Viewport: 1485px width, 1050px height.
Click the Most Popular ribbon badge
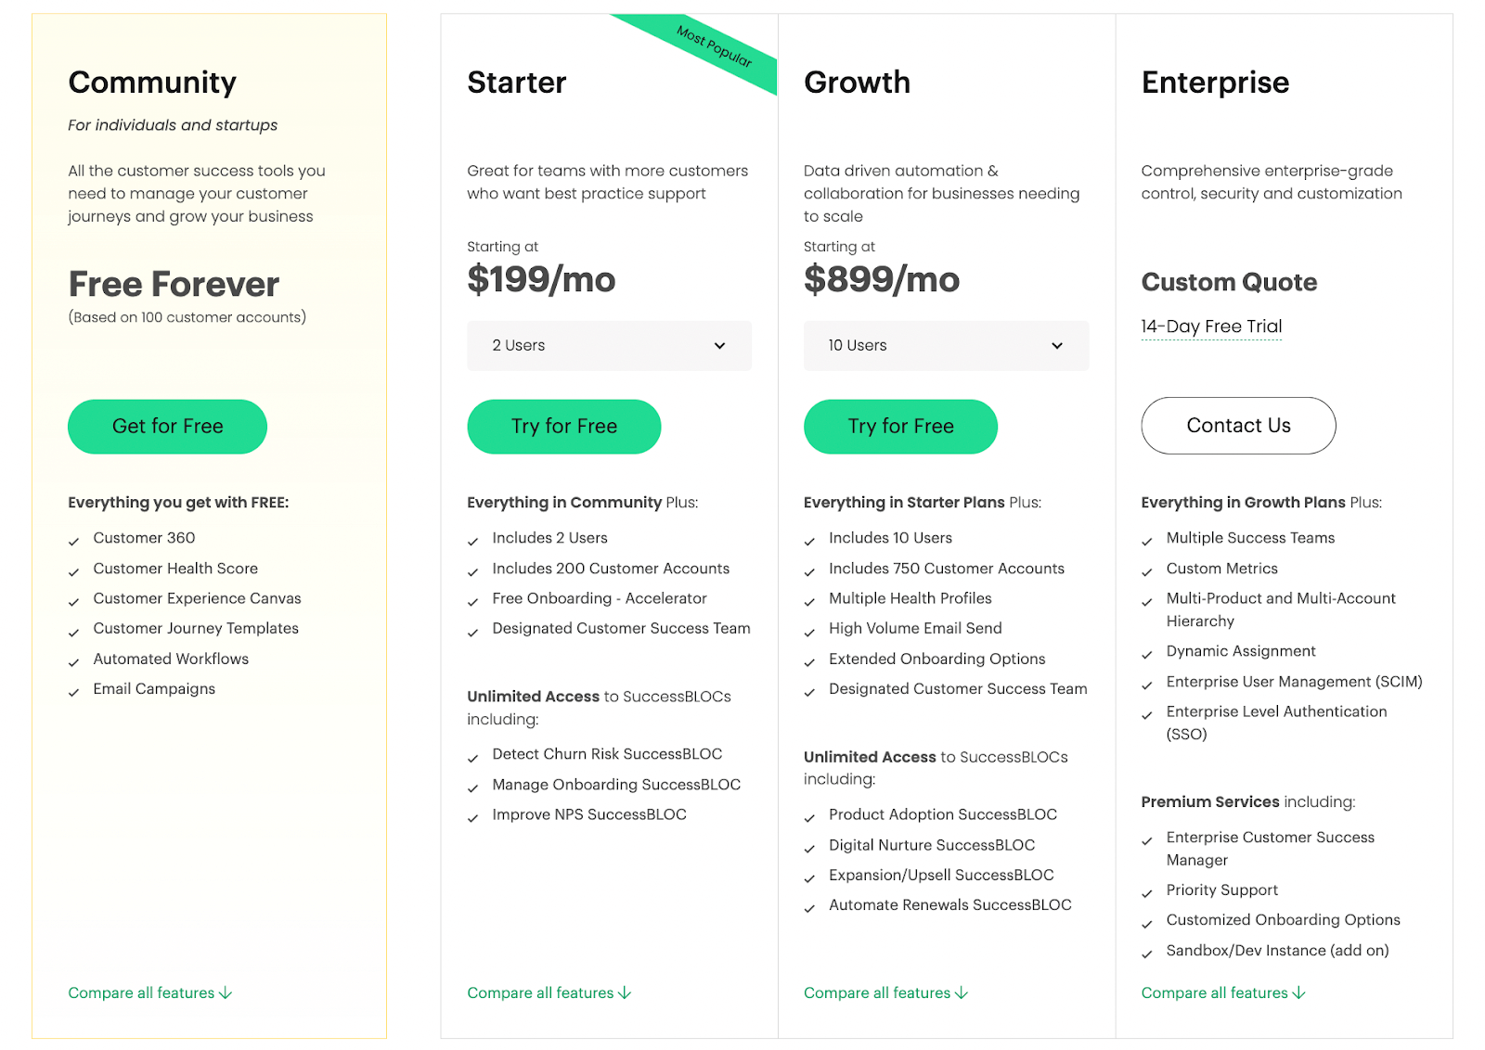click(713, 46)
